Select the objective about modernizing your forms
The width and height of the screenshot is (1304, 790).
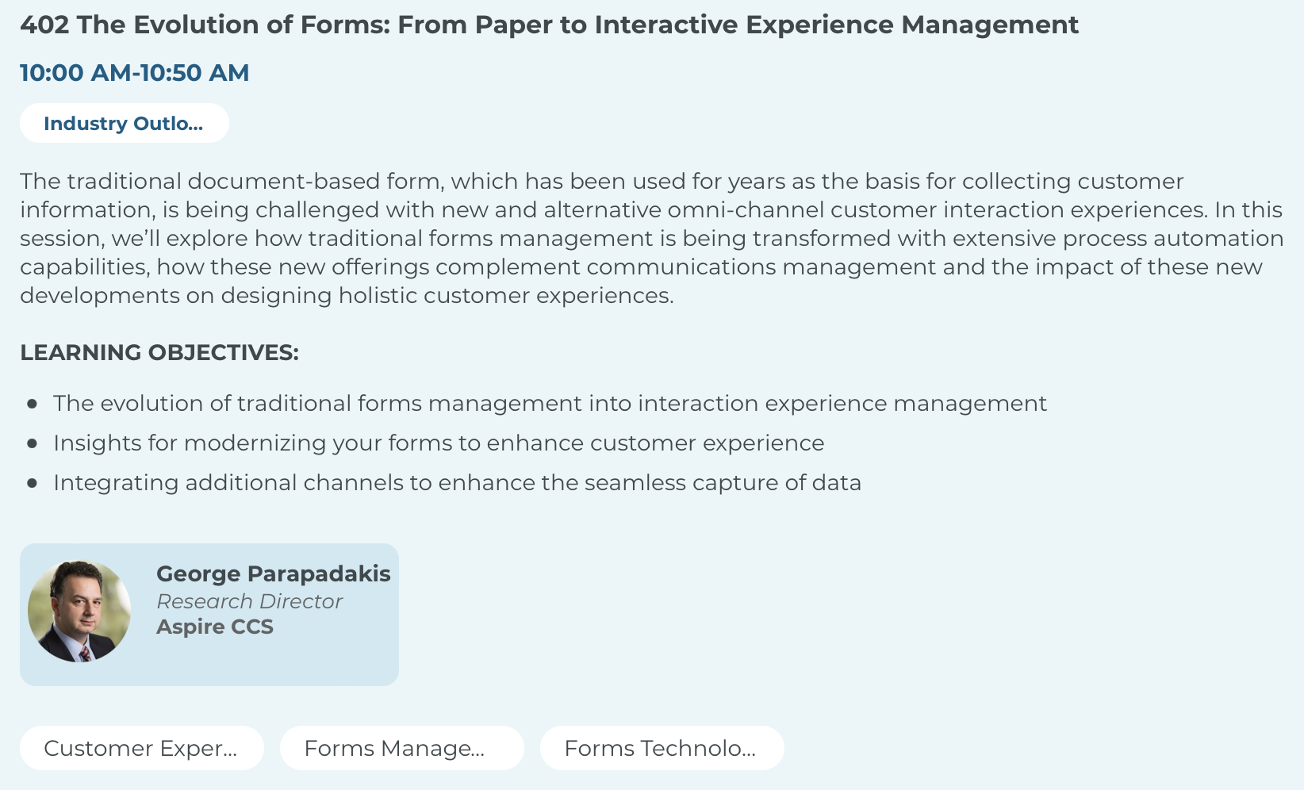[439, 443]
